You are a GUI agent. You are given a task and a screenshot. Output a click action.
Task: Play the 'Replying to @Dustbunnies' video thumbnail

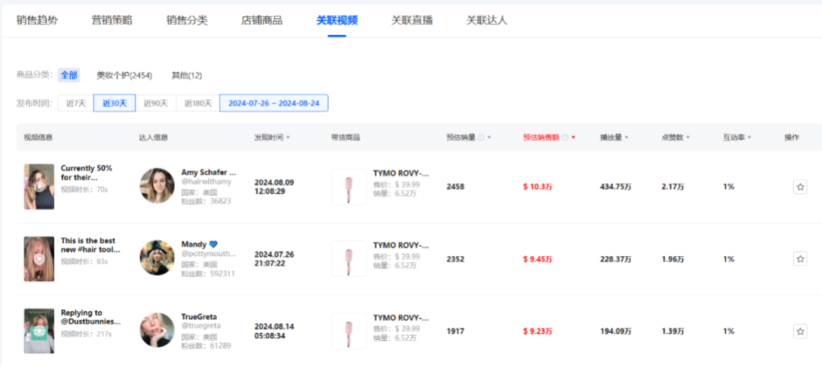tap(39, 331)
